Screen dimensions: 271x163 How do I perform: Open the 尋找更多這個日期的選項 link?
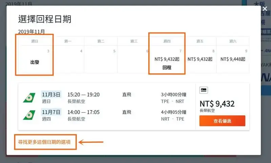(x=45, y=142)
